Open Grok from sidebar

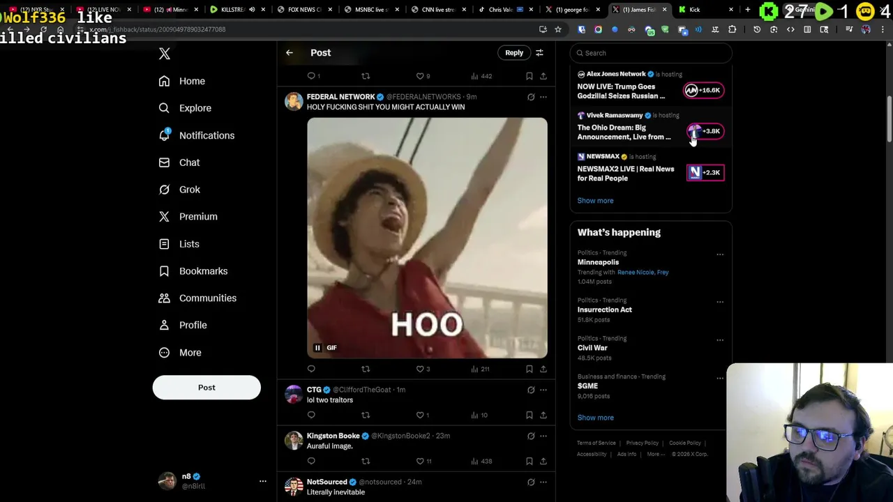[x=179, y=190]
